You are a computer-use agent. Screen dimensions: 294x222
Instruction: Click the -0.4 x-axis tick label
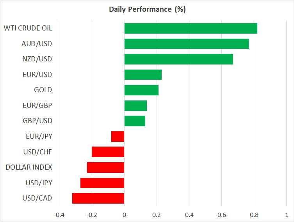coord(59,214)
